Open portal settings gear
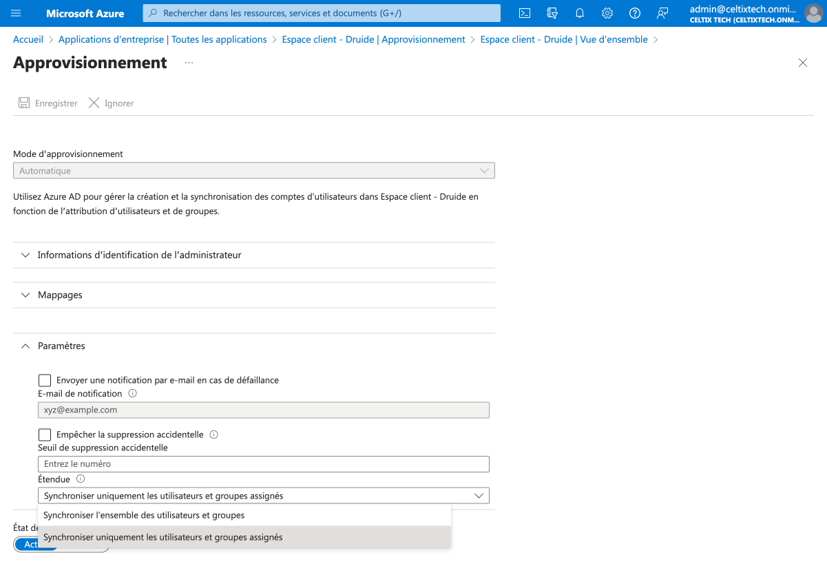 pyautogui.click(x=607, y=13)
